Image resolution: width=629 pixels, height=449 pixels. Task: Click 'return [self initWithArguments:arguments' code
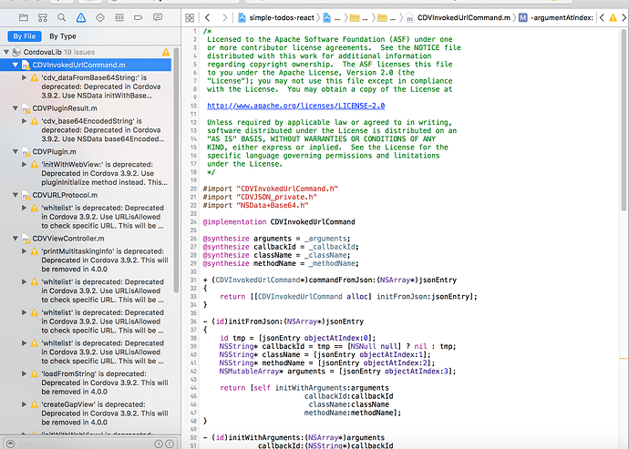tap(304, 388)
